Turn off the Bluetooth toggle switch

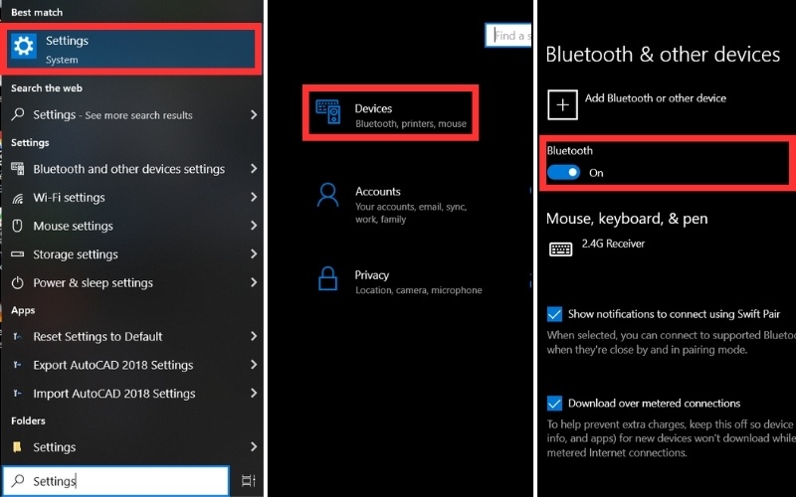[x=563, y=172]
